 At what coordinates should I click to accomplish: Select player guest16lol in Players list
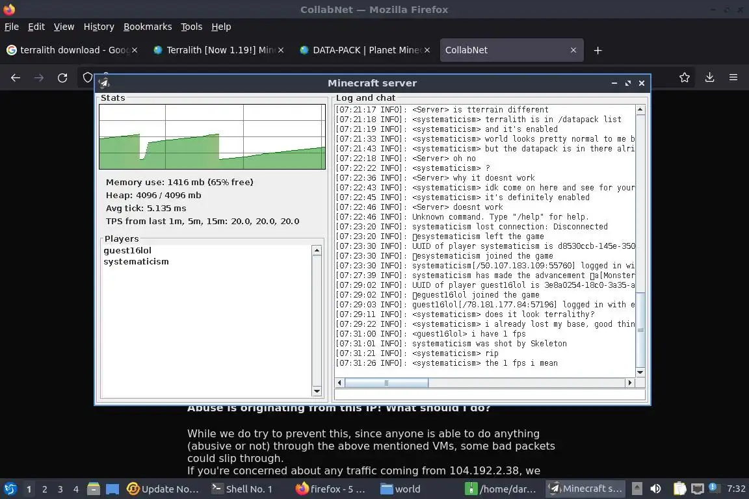127,250
